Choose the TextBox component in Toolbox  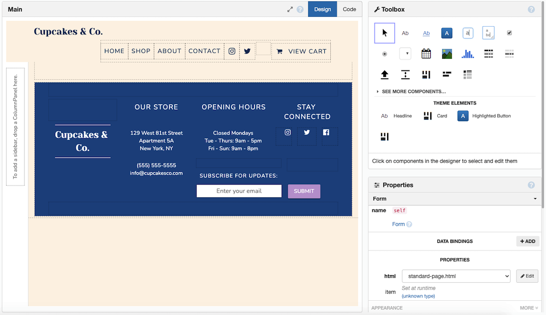coord(468,33)
